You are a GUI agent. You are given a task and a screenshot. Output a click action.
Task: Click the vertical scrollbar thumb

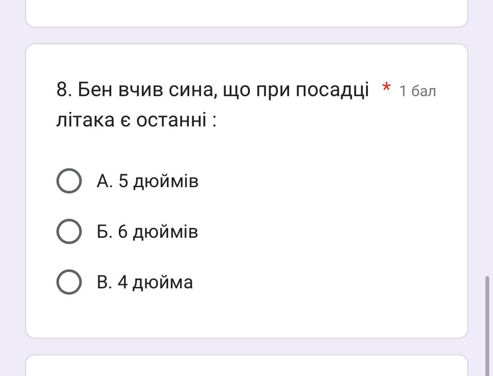coord(487,325)
